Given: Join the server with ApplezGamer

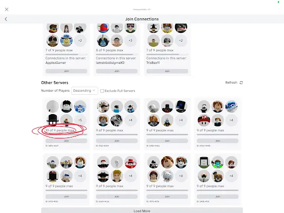Looking at the screenshot, I should pos(66,71).
